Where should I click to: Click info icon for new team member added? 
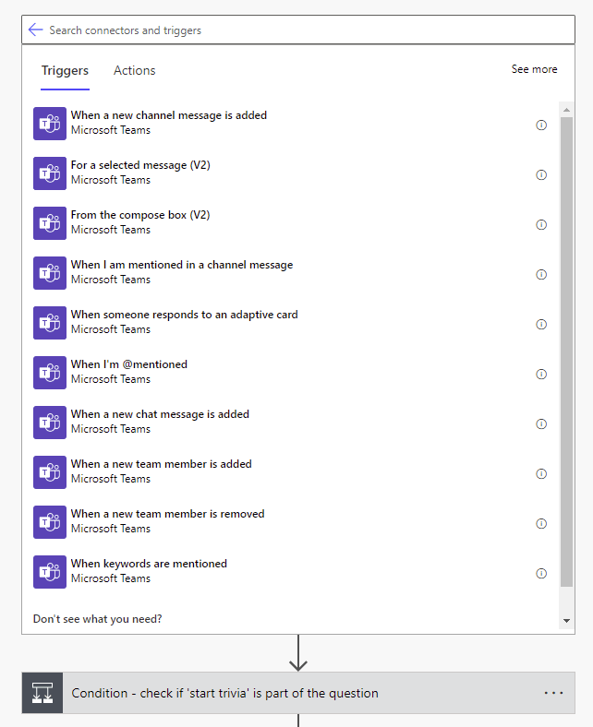click(541, 473)
